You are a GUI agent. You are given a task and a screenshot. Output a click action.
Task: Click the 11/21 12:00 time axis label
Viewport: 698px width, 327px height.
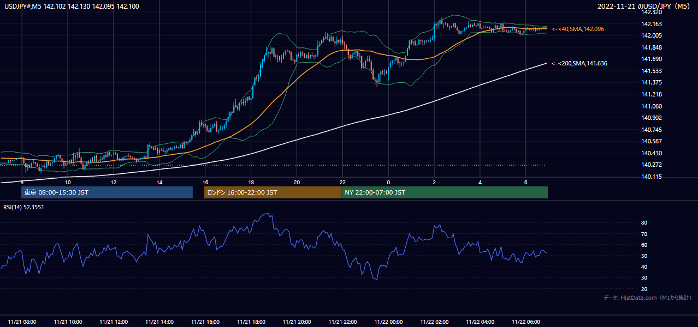point(114,322)
